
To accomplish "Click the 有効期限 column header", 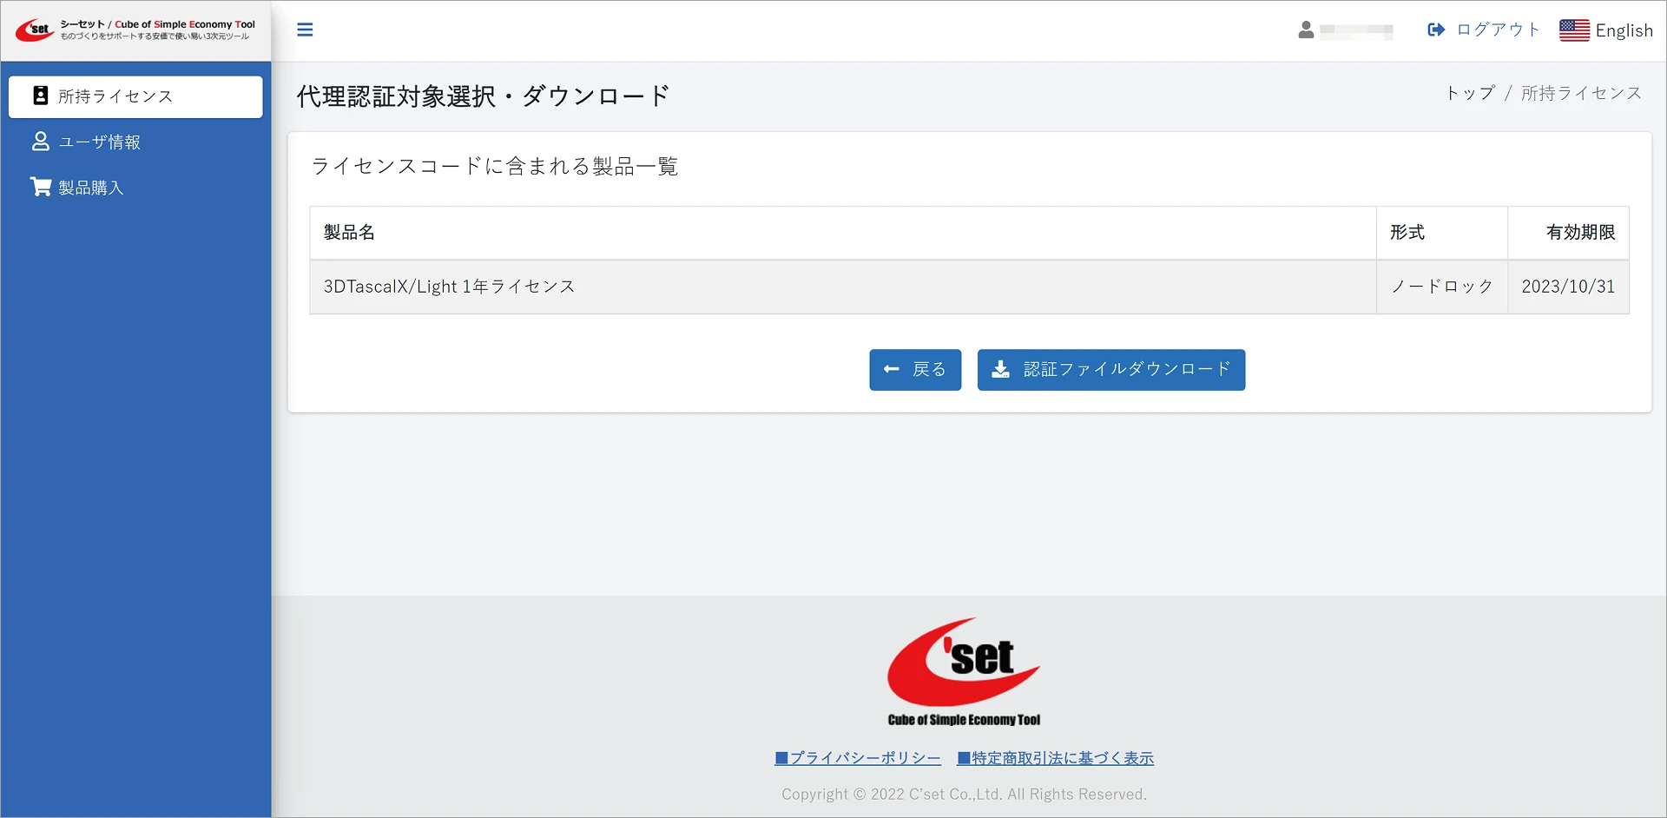I will 1580,233.
